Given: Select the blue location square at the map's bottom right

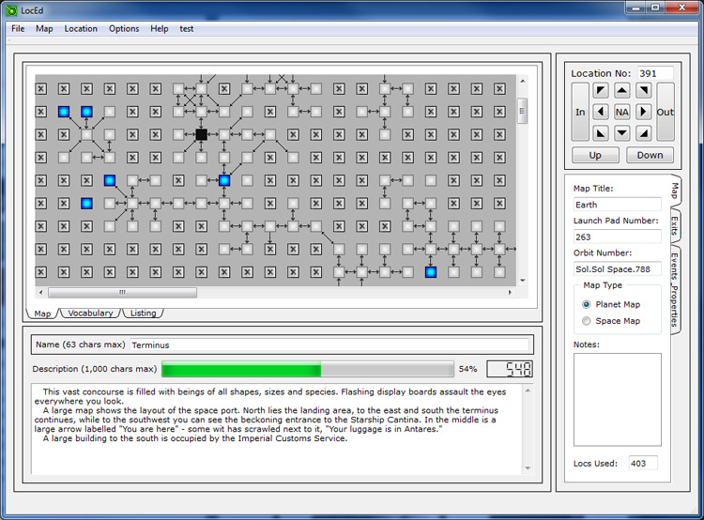Looking at the screenshot, I should click(431, 271).
